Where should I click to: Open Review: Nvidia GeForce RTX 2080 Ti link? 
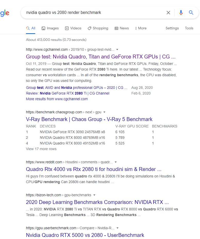[x=68, y=93]
